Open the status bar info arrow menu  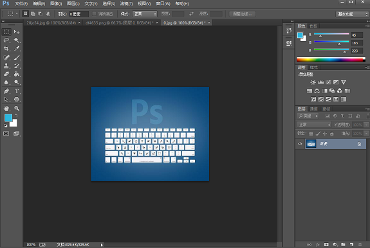coord(102,245)
